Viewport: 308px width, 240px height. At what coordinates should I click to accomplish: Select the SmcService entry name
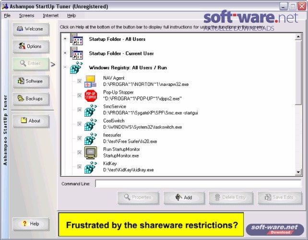[x=115, y=107]
